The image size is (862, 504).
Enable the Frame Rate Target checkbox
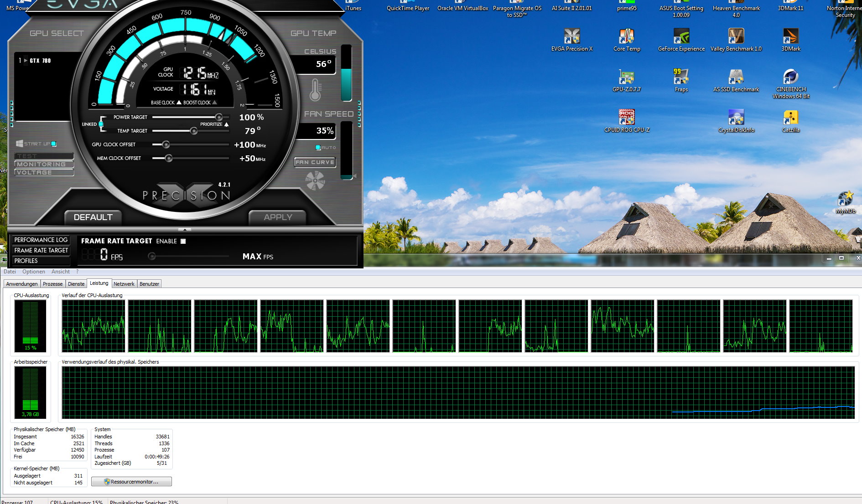[x=183, y=241]
